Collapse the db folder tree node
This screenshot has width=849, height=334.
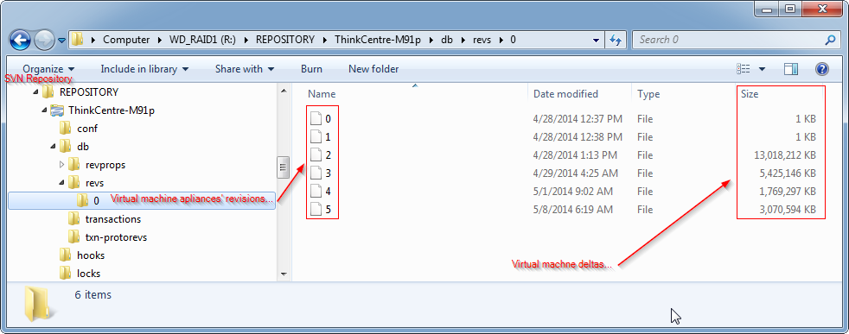[53, 147]
